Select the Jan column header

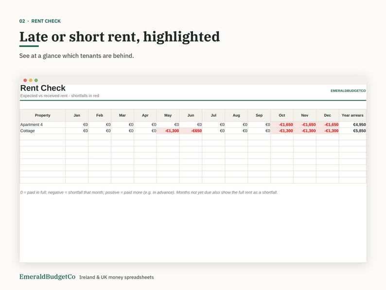click(x=77, y=115)
